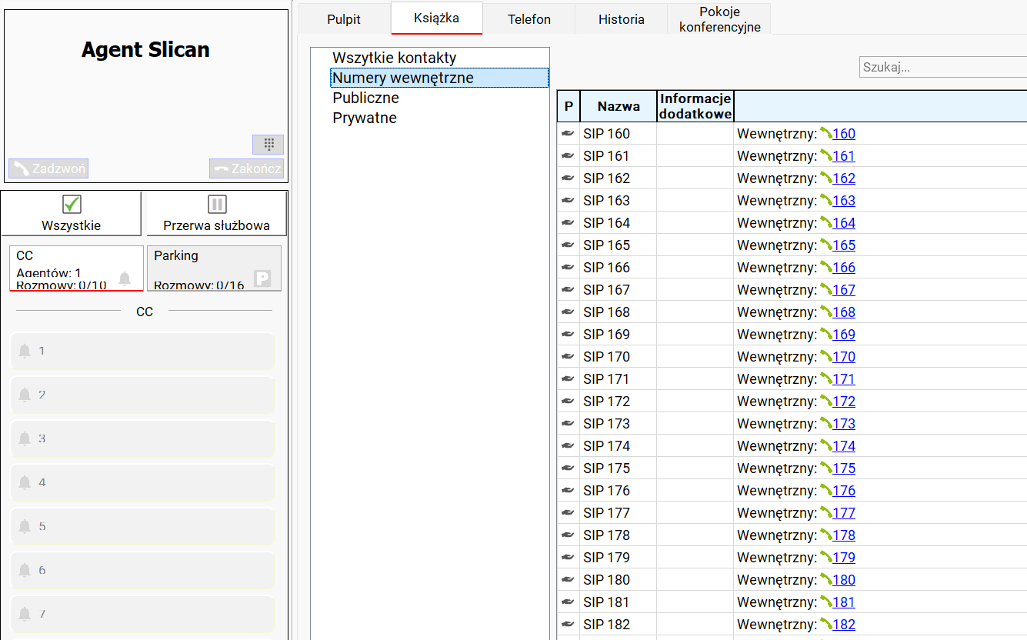Select the CC queue slot 4
This screenshot has height=640, width=1027.
143,482
